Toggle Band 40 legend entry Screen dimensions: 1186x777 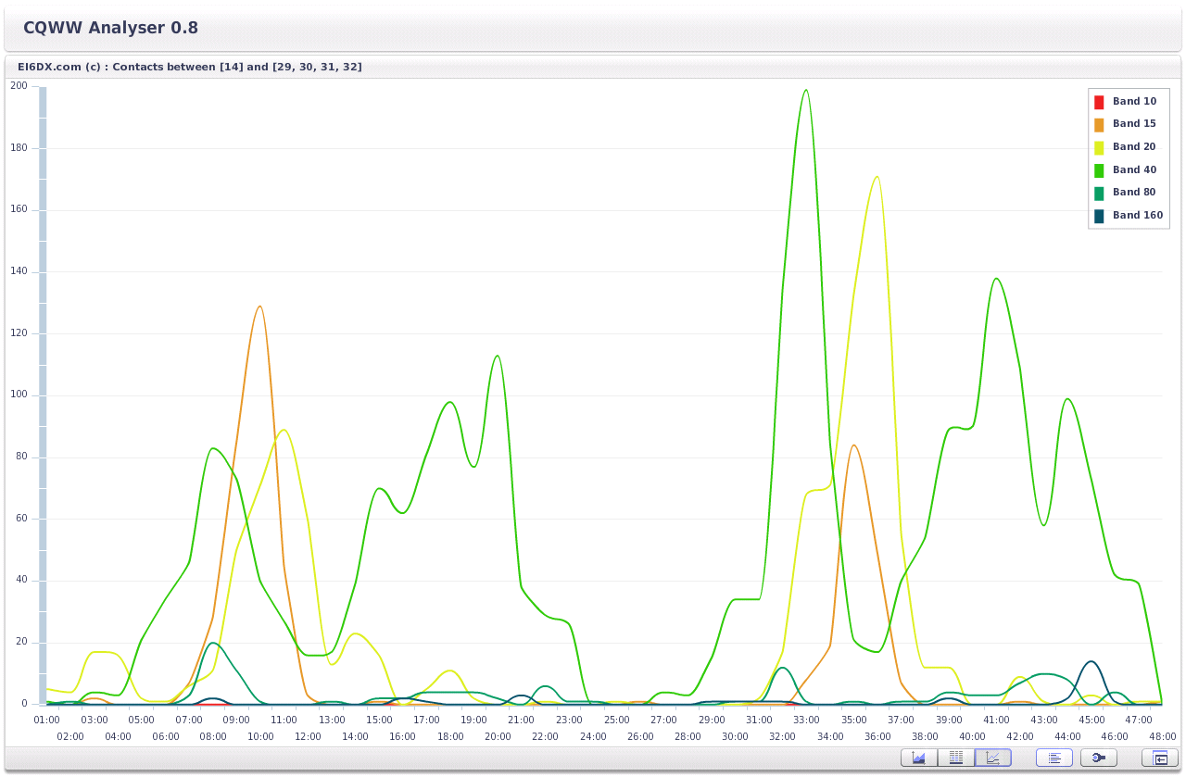pyautogui.click(x=1134, y=170)
